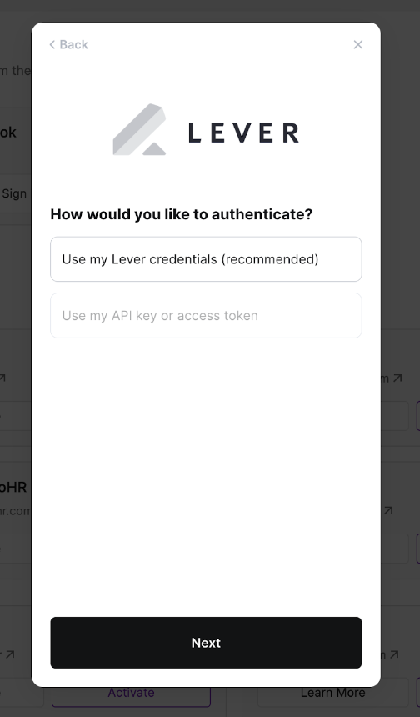The height and width of the screenshot is (717, 420).
Task: Click the external-link arrow above the Activate button's left neighbor
Action: coord(10,654)
